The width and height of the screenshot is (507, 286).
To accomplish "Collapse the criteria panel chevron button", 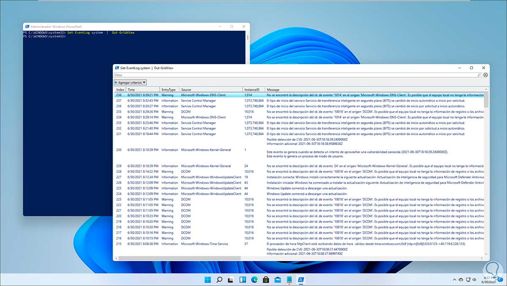I will [485, 75].
